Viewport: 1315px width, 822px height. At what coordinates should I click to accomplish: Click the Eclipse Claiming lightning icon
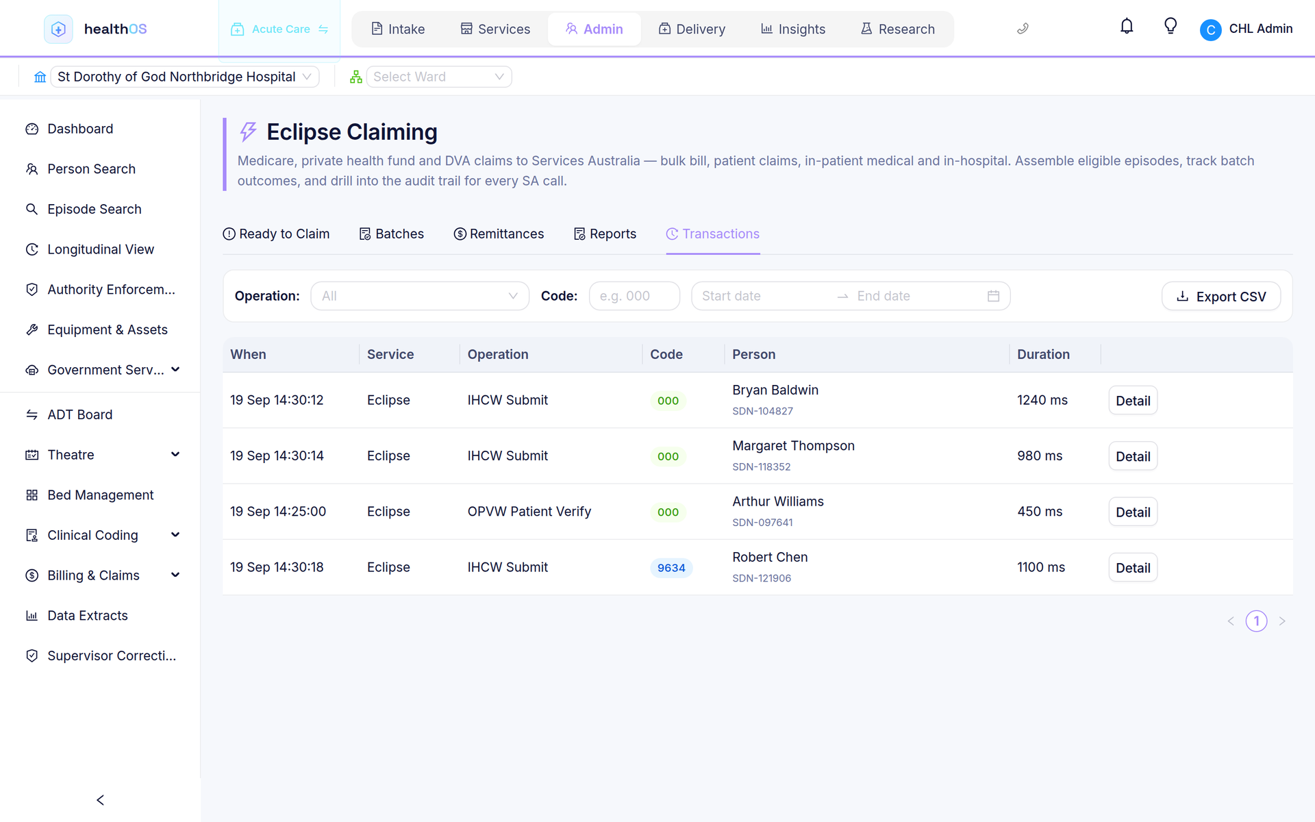(248, 132)
